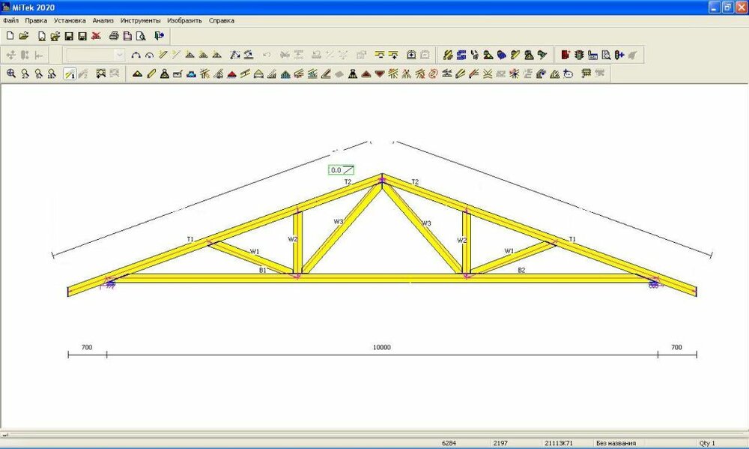Image resolution: width=749 pixels, height=449 pixels.
Task: Click the red X delete icon
Action: (96, 35)
